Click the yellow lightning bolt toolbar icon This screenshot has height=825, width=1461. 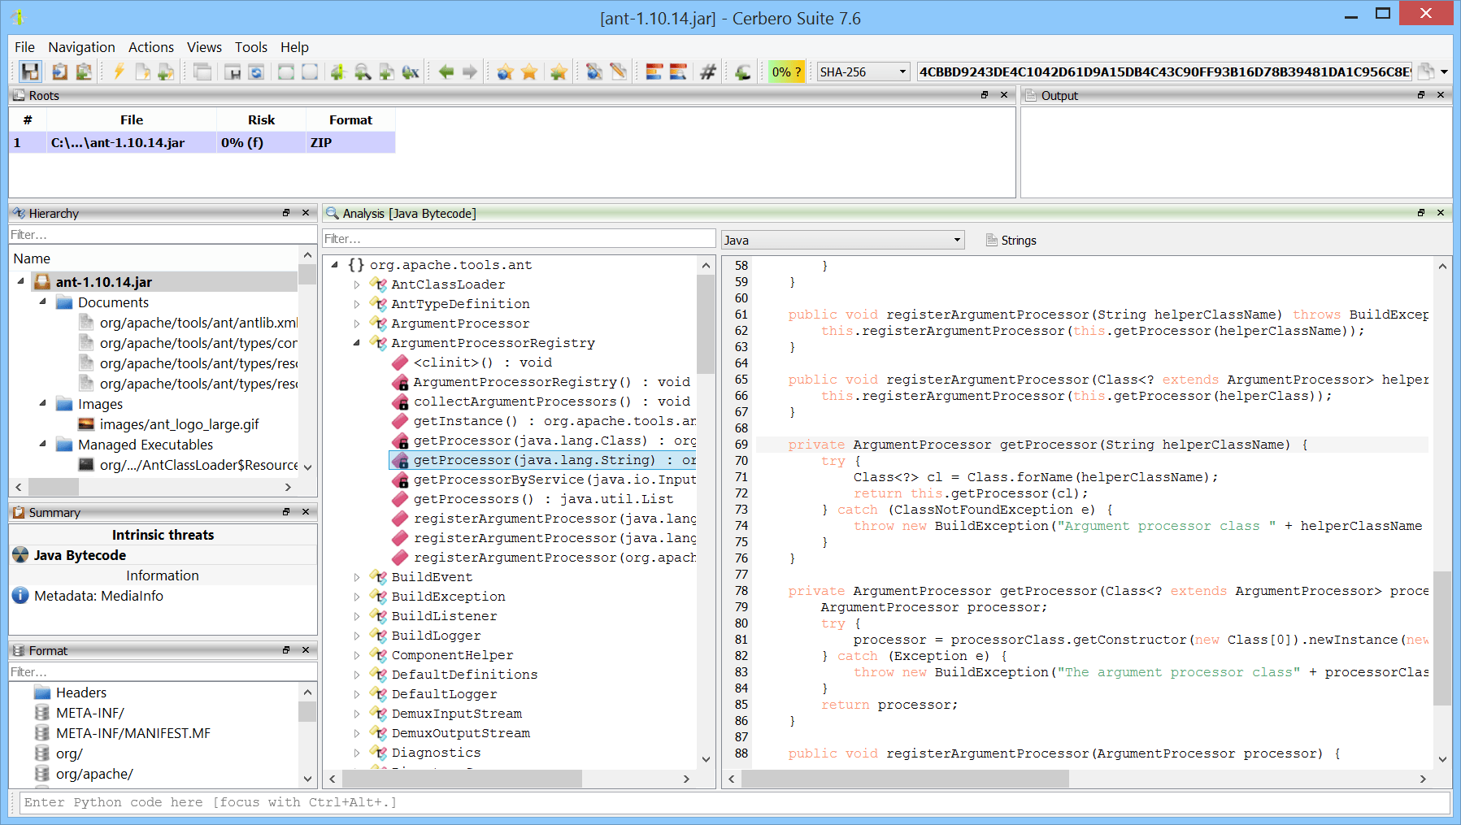pyautogui.click(x=119, y=72)
